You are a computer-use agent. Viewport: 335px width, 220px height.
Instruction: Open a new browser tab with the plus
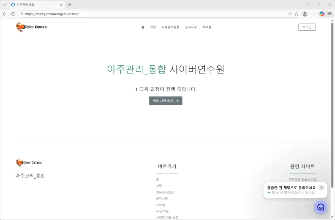[x=70, y=5]
